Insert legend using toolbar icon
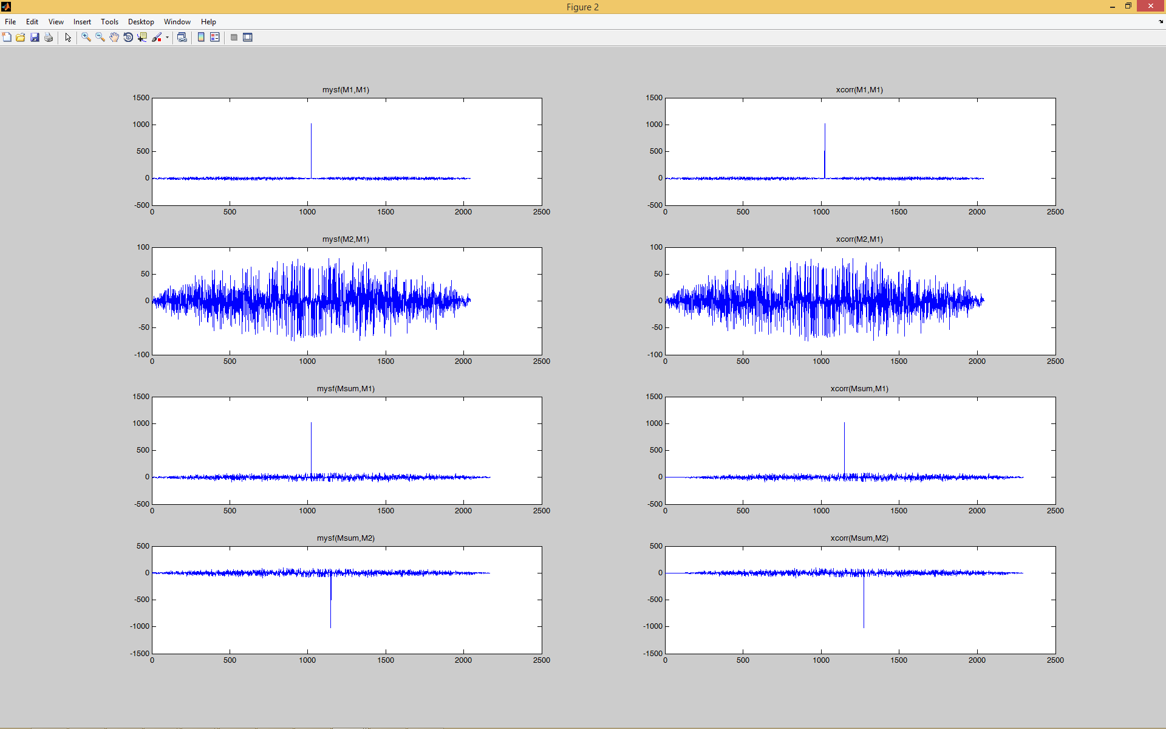Viewport: 1166px width, 729px height. [215, 38]
